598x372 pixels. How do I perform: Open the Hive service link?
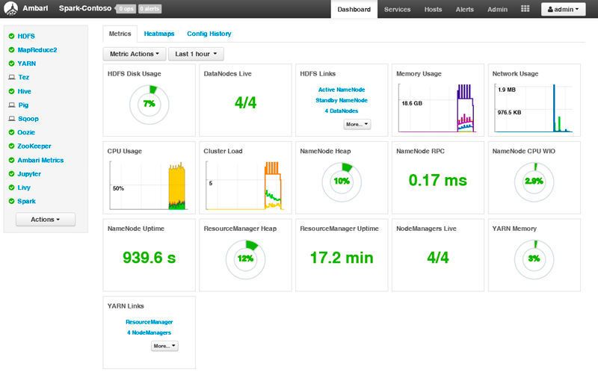(24, 91)
